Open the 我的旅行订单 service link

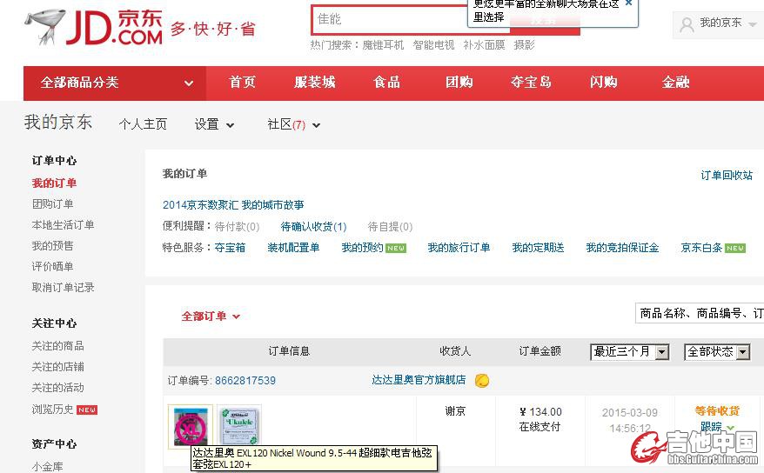459,248
